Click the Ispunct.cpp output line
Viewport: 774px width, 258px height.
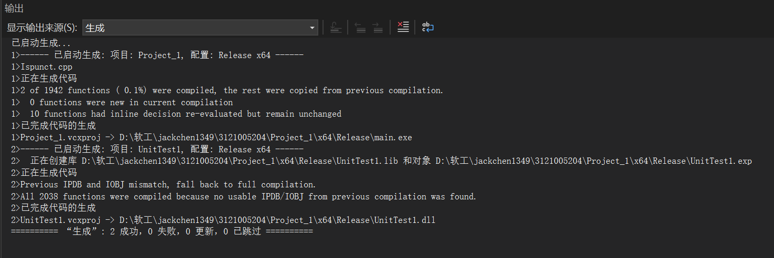[42, 67]
